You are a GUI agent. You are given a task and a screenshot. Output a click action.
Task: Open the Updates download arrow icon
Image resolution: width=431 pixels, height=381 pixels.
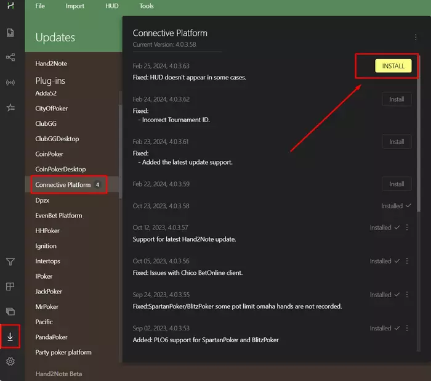click(x=10, y=337)
